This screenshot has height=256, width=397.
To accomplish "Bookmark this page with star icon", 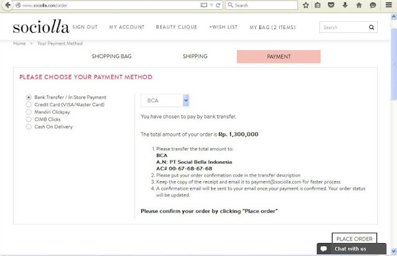I will [306, 5].
